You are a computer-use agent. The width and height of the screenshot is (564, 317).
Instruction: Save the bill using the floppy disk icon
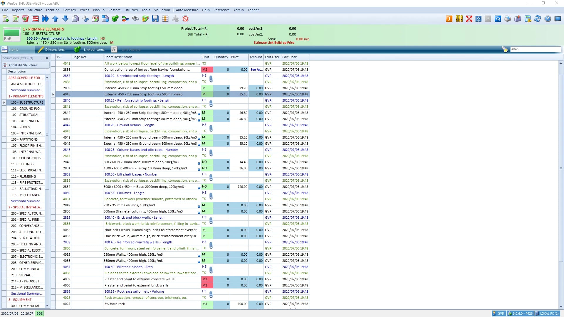pos(155,19)
